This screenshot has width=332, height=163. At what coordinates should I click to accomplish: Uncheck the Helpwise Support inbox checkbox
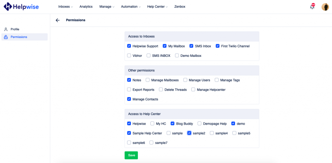click(129, 46)
